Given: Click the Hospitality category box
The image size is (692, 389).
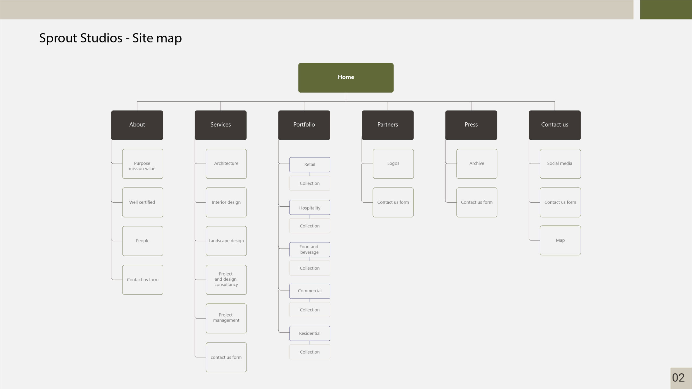Looking at the screenshot, I should (310, 207).
